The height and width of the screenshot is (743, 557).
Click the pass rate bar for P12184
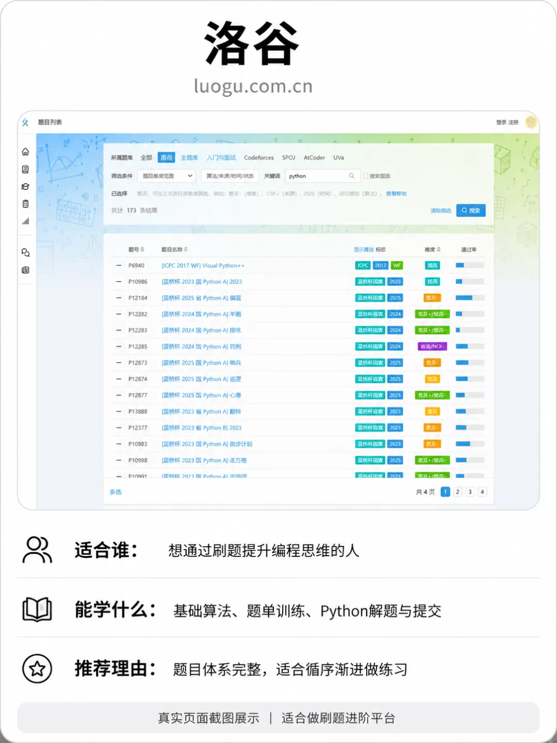pos(470,298)
